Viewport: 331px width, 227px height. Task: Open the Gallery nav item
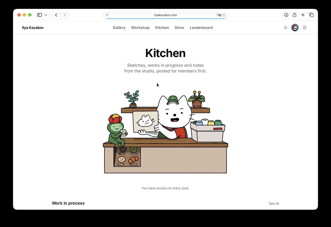click(119, 28)
